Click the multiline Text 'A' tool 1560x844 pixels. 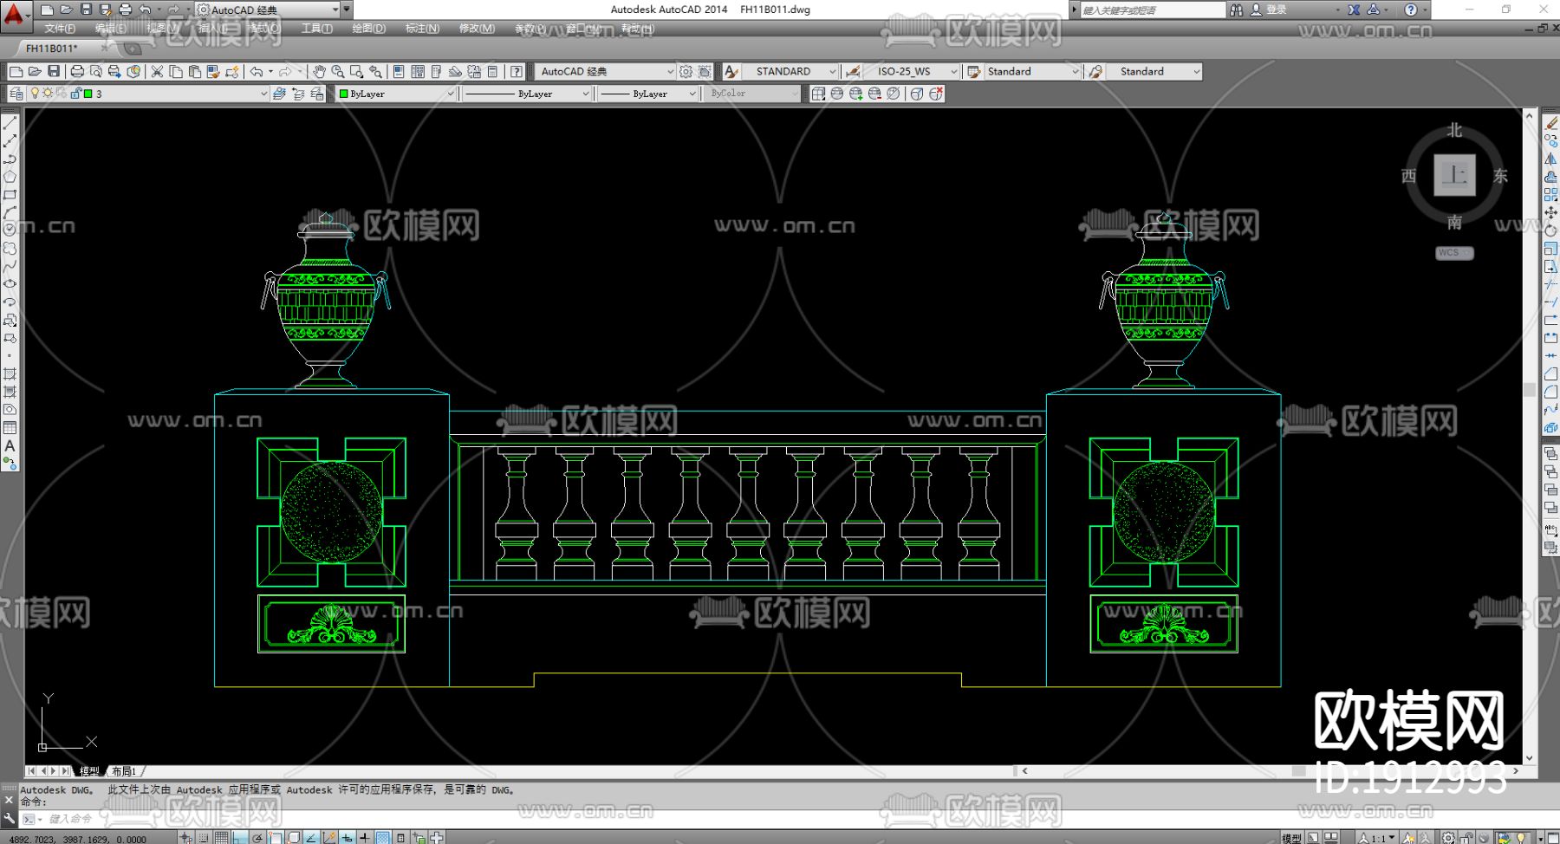pyautogui.click(x=10, y=446)
